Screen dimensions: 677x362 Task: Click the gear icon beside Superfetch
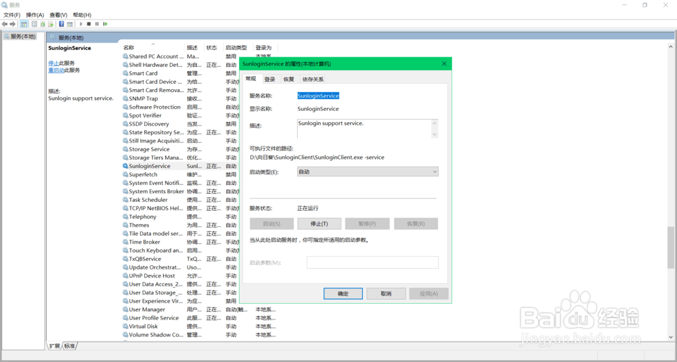(125, 174)
